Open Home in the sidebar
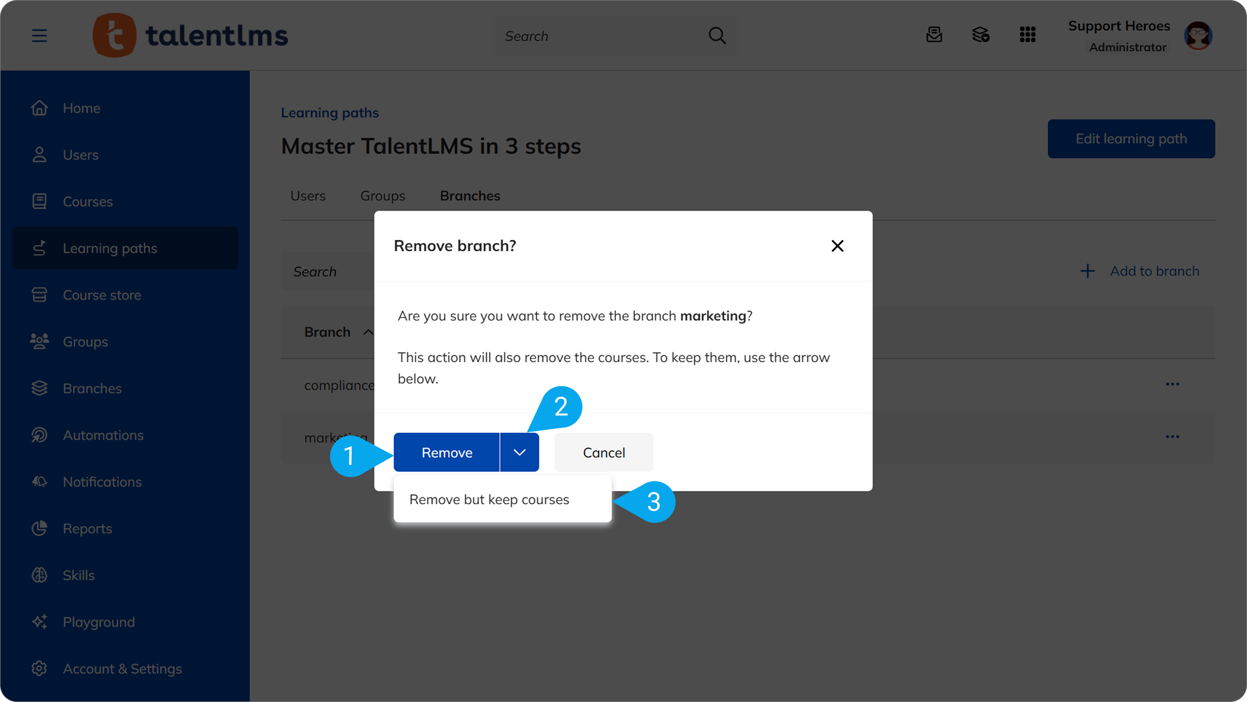This screenshot has height=702, width=1247. coord(125,108)
